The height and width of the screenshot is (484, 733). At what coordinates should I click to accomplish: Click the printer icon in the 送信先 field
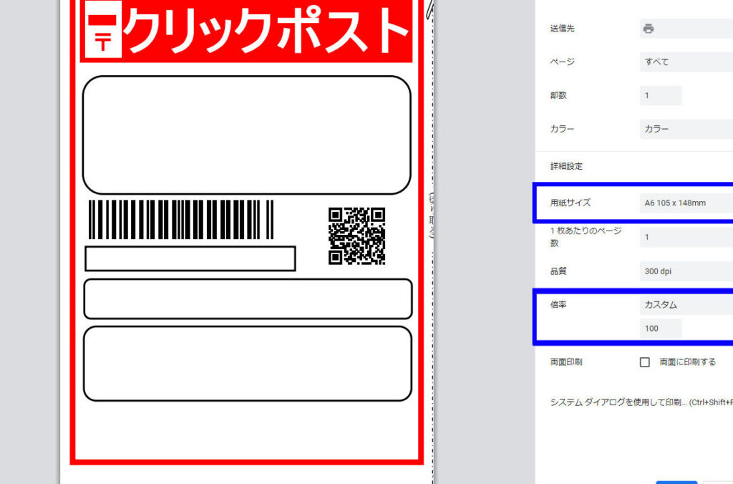pos(648,29)
